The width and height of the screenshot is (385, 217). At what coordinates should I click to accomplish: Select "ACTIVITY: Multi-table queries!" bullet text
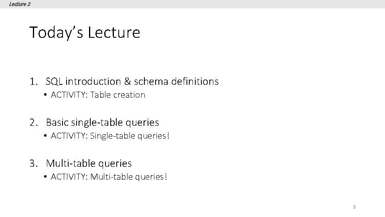109,177
